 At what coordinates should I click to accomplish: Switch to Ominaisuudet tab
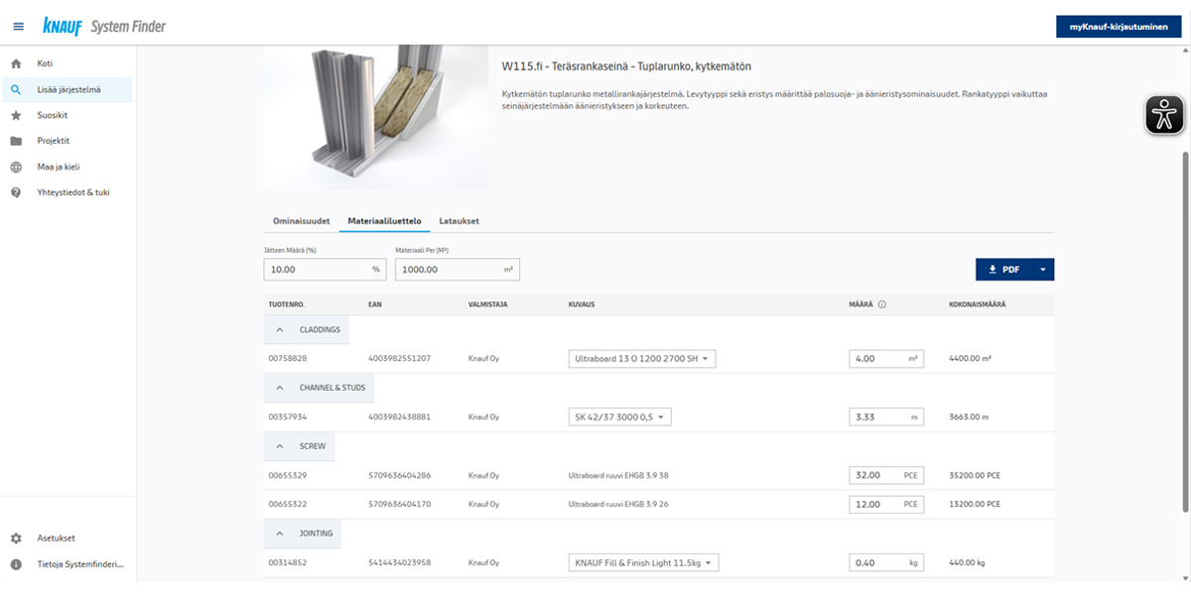point(301,221)
